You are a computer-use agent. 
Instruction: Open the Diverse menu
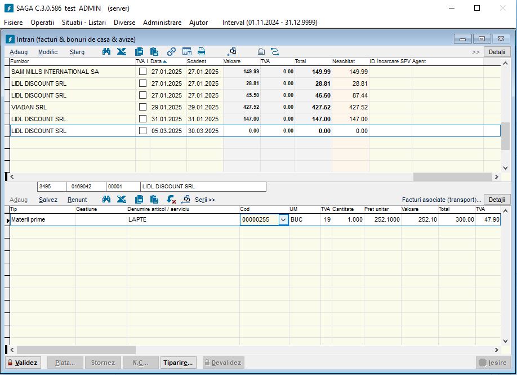[x=124, y=23]
